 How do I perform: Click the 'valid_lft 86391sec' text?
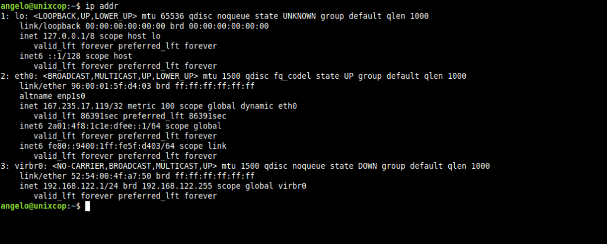click(76, 116)
